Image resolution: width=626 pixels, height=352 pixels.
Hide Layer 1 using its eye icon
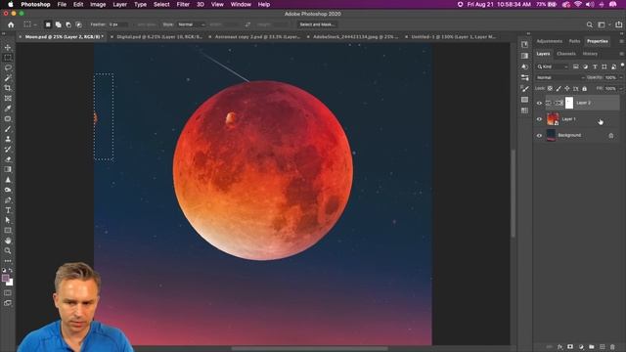point(539,119)
